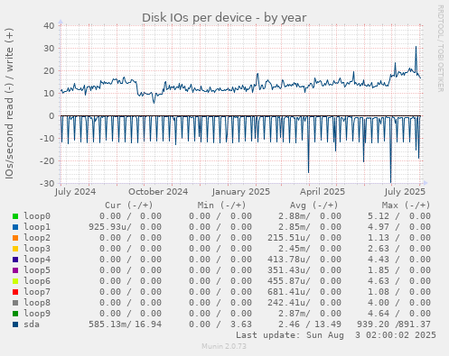Image resolution: width=449 pixels, height=356 pixels.
Task: Click the sda average write value 13.49
Action: coord(328,324)
